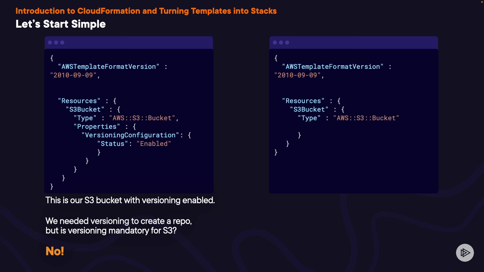Click the "versioning enabled" caption sentence
The image size is (484, 272).
[130, 200]
